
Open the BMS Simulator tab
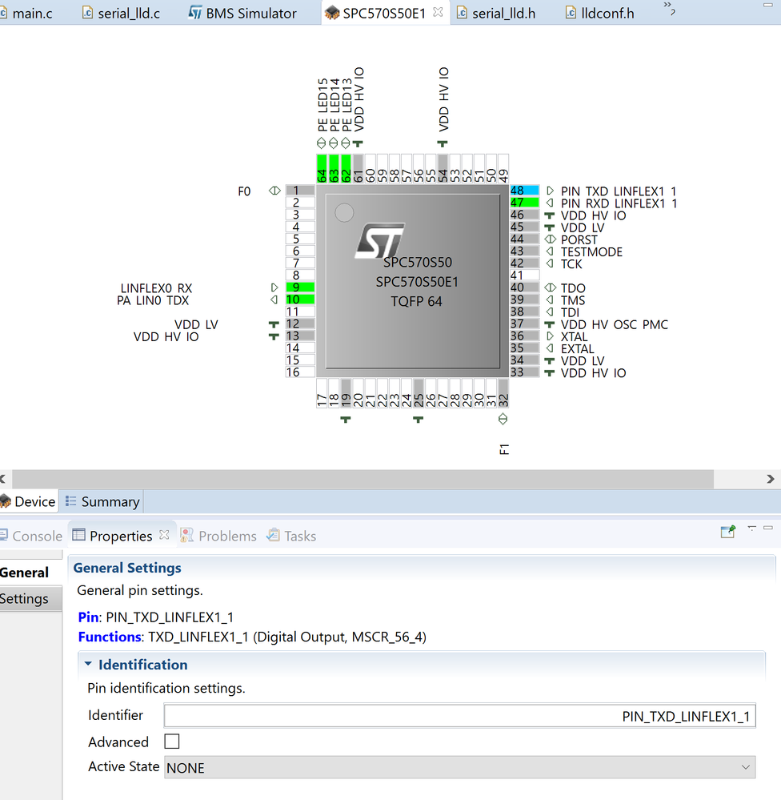[242, 13]
